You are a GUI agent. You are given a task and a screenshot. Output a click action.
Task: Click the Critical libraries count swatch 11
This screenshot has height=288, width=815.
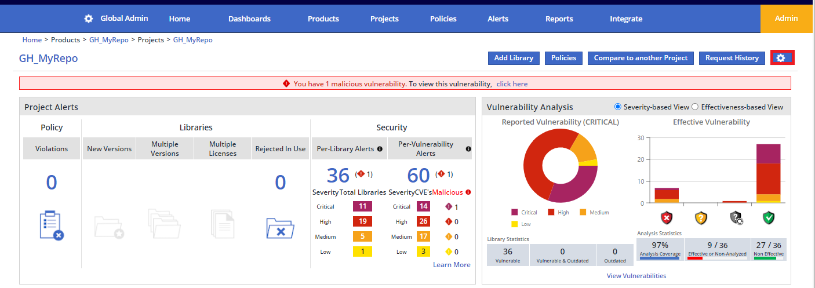coord(362,207)
